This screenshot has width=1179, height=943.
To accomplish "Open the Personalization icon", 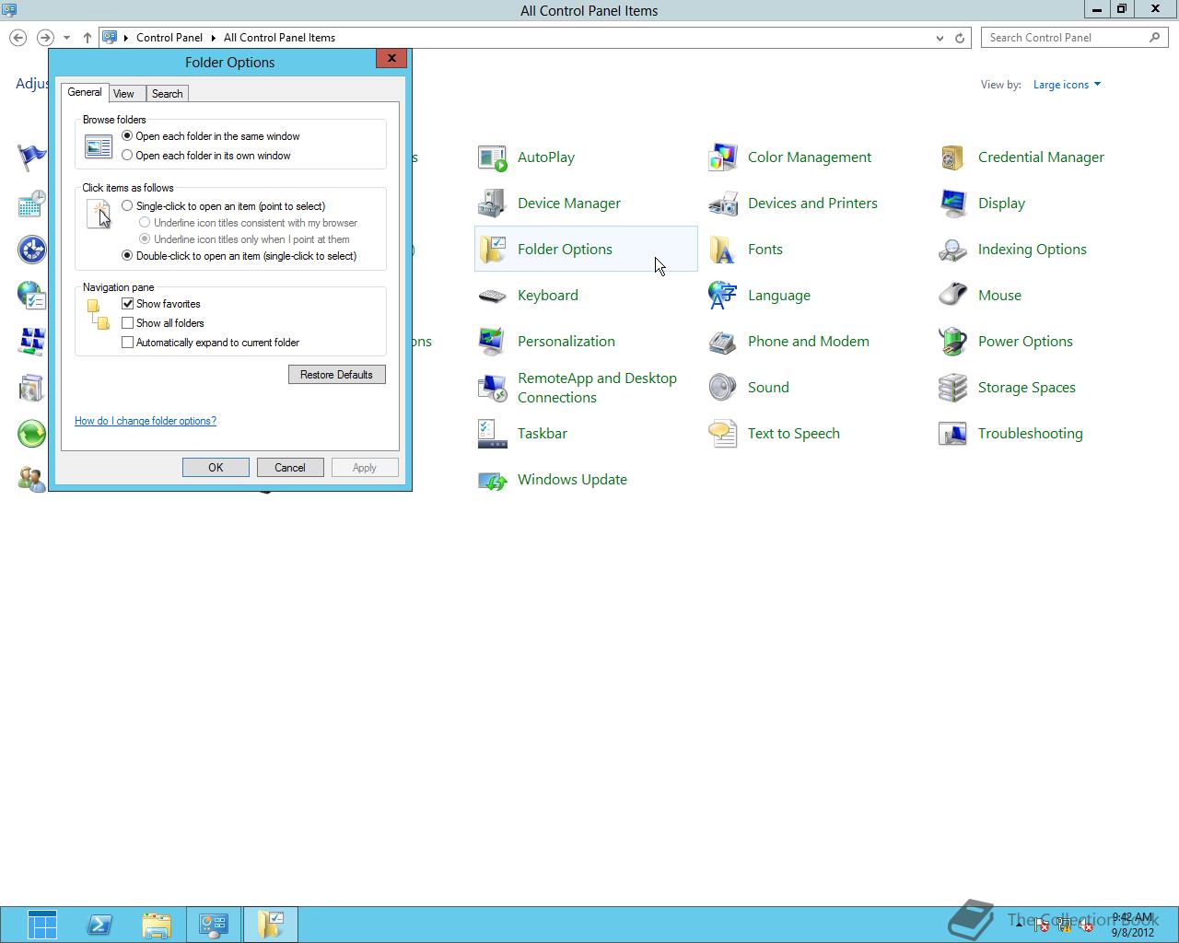I will (493, 342).
